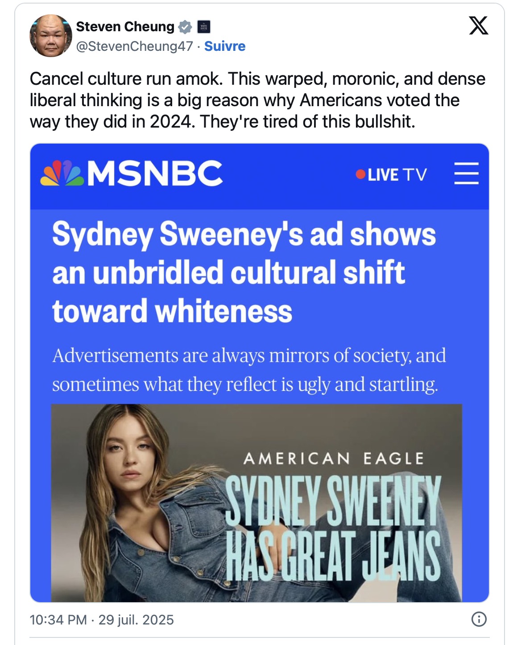The width and height of the screenshot is (513, 645).
Task: Open the Sydney Sweeney article headline
Action: click(x=244, y=273)
